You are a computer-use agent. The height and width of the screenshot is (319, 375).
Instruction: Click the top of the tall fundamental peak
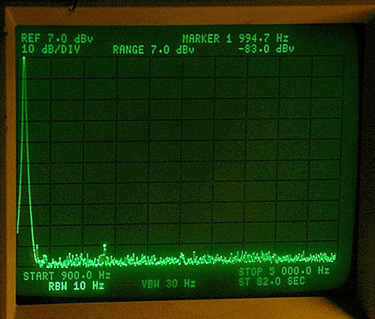24,59
